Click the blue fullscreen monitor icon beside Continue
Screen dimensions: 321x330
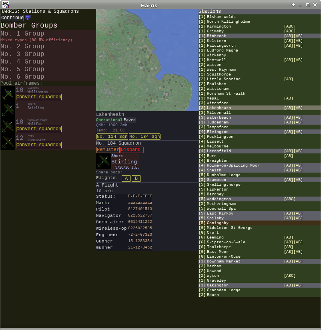(28, 18)
